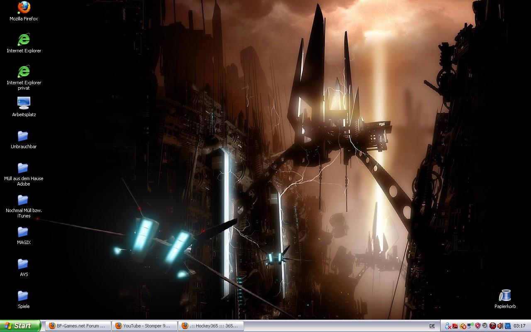Click the blue square tray icon
The width and height of the screenshot is (531, 332).
click(x=508, y=326)
